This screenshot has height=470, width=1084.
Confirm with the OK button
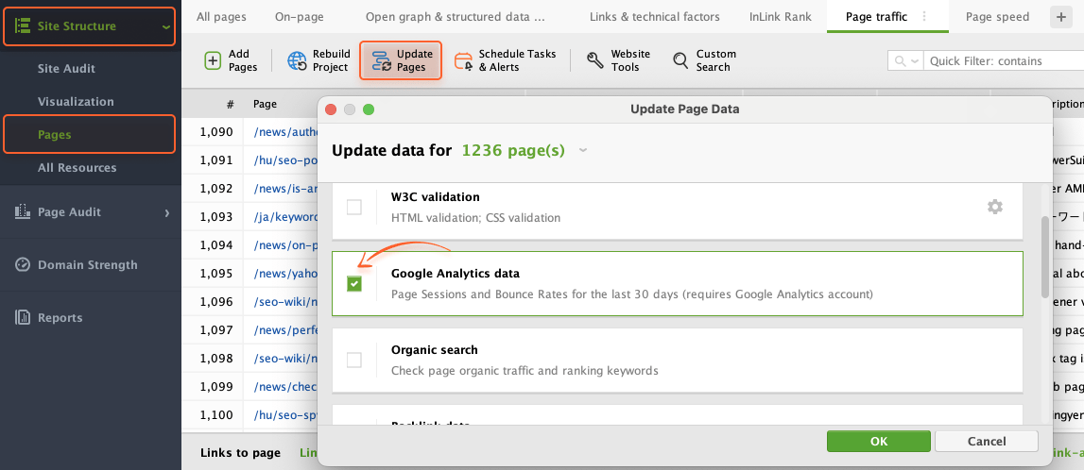[879, 442]
